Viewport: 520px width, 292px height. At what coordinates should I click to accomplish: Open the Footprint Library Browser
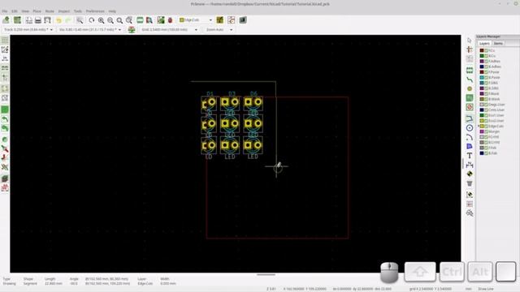[149, 20]
